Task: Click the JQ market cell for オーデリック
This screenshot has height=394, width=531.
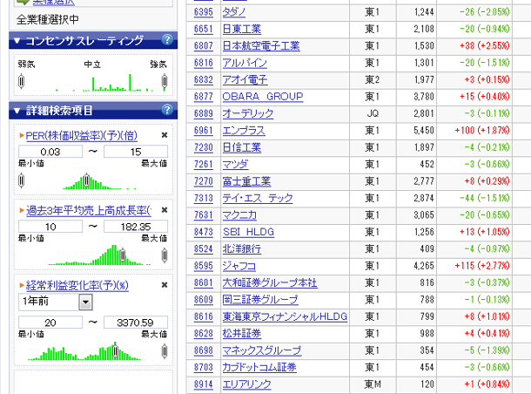Action: [x=373, y=113]
